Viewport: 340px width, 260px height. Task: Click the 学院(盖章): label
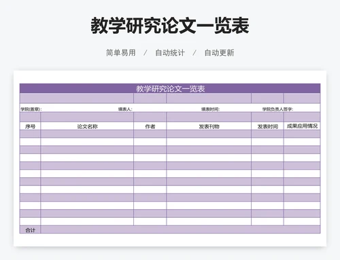click(x=31, y=109)
